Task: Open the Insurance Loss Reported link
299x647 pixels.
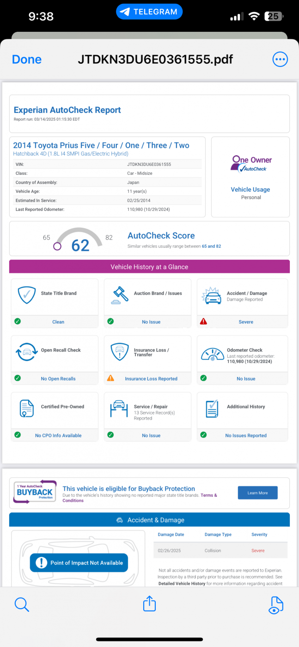Action: [151, 379]
